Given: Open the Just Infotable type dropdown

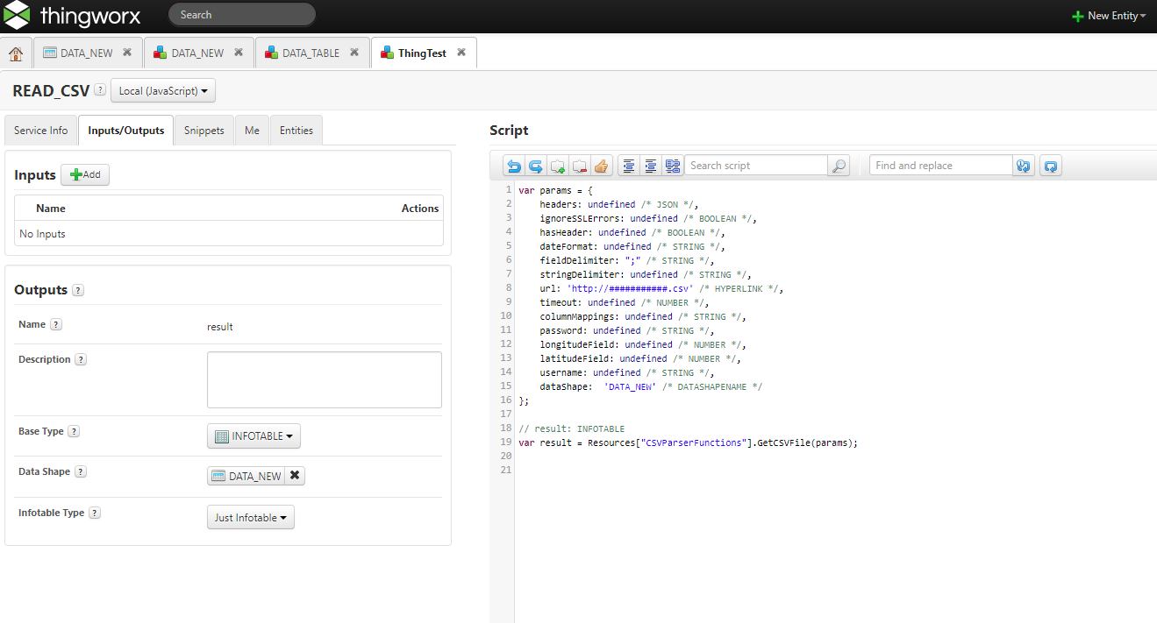Looking at the screenshot, I should pyautogui.click(x=250, y=518).
